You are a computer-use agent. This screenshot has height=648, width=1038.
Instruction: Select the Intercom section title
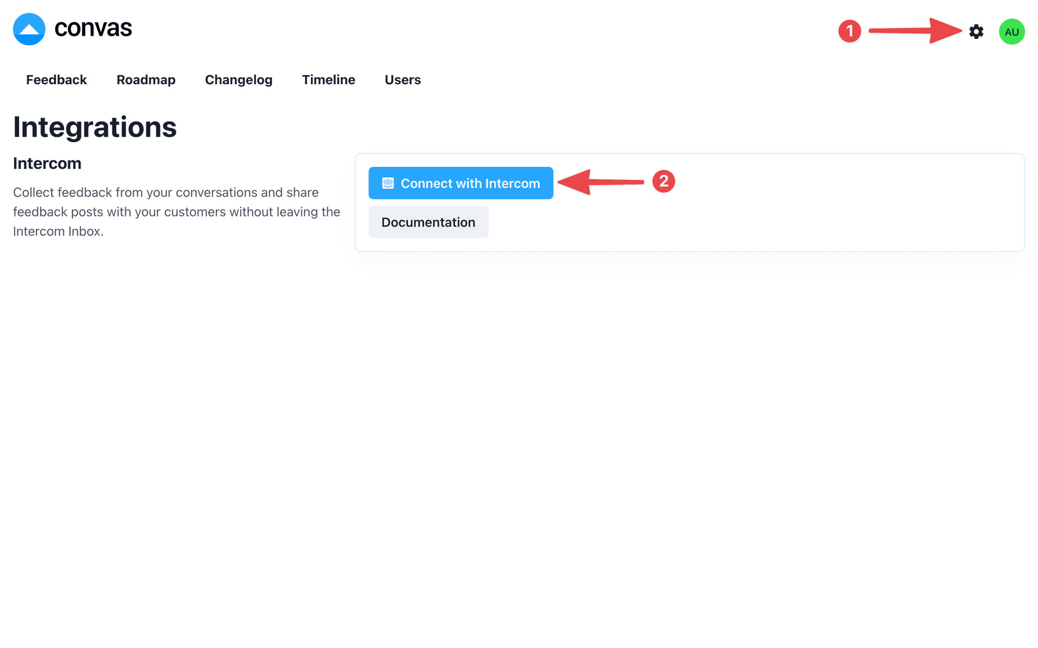47,163
